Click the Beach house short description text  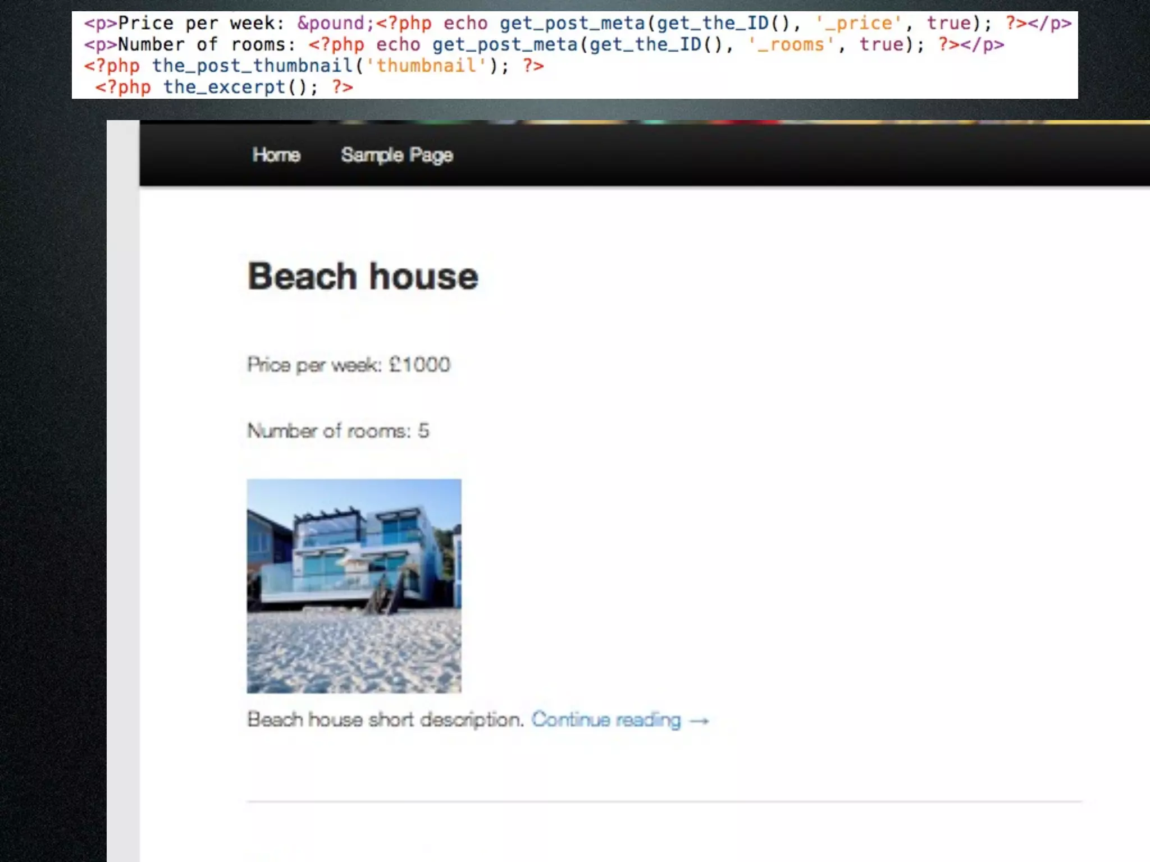385,719
